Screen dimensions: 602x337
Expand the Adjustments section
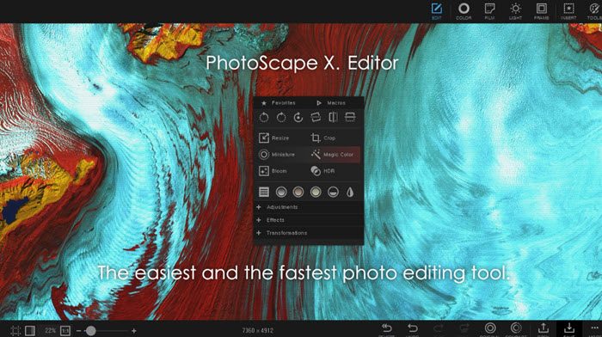308,207
